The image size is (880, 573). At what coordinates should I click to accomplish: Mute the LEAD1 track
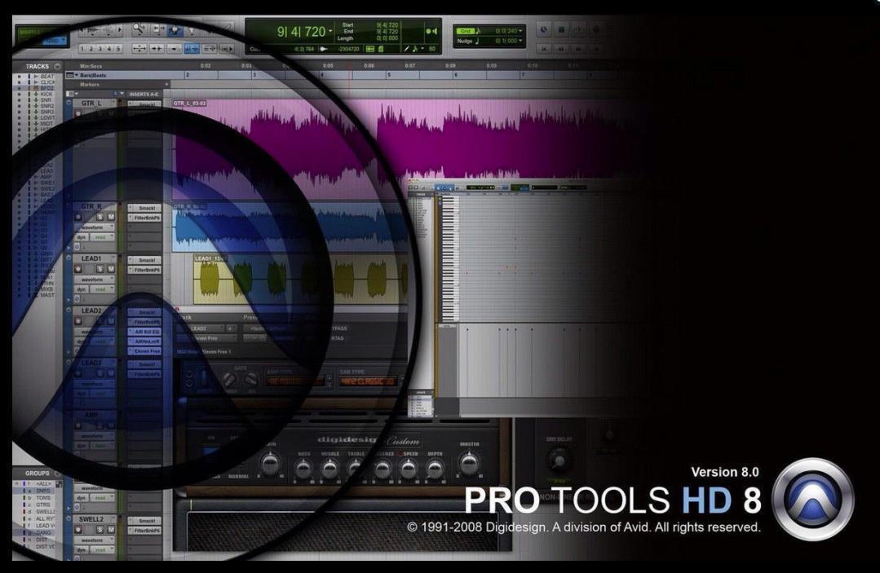coord(111,269)
